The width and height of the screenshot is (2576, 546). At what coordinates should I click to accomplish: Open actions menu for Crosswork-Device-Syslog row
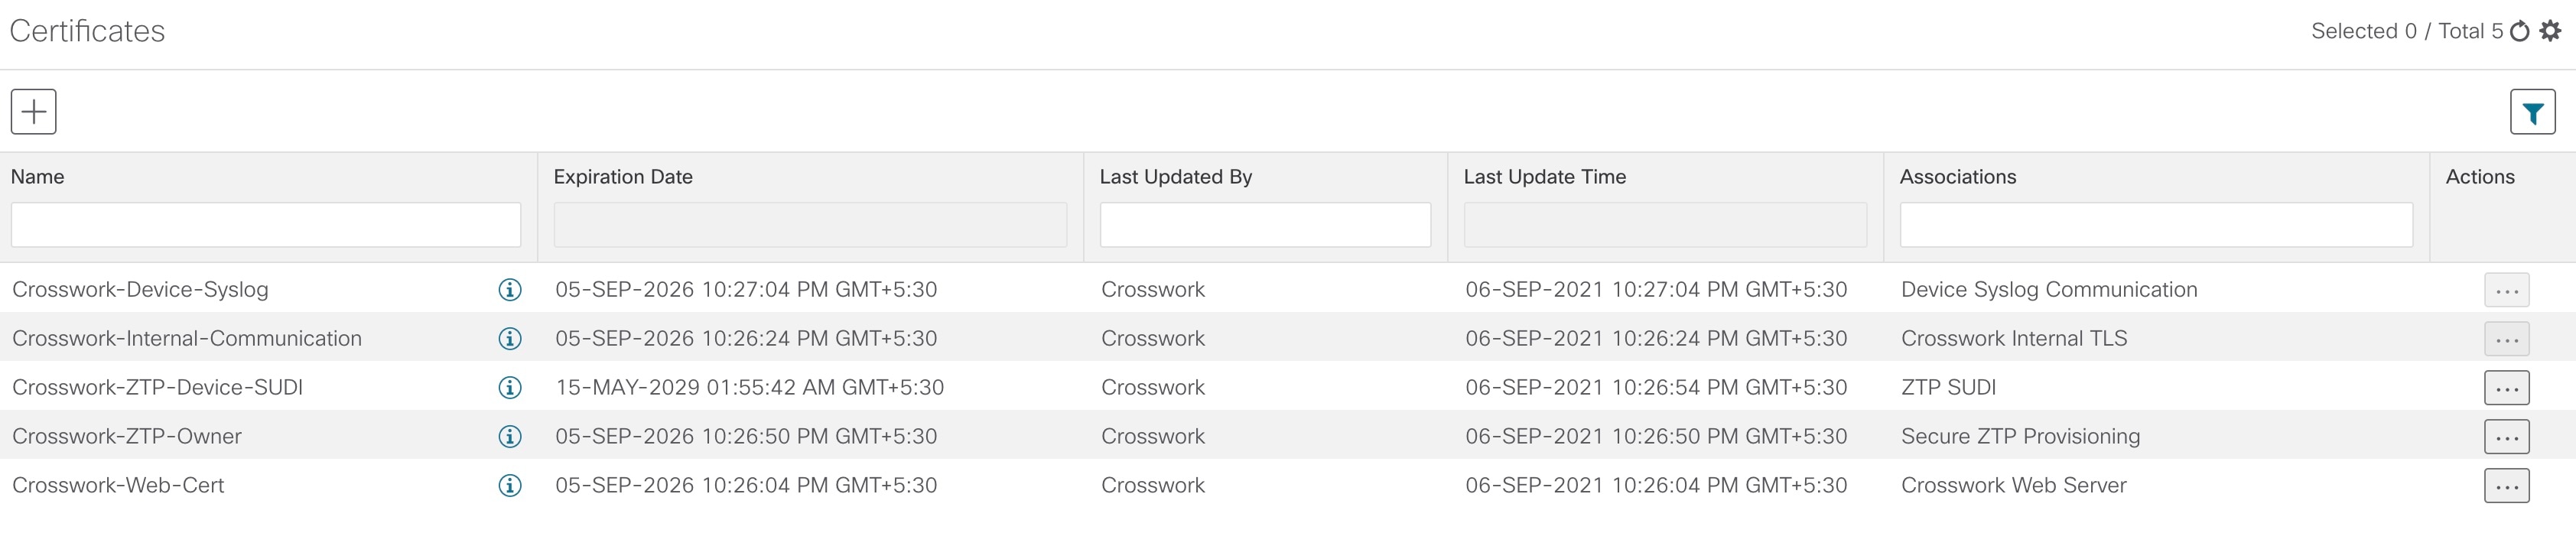pos(2507,290)
